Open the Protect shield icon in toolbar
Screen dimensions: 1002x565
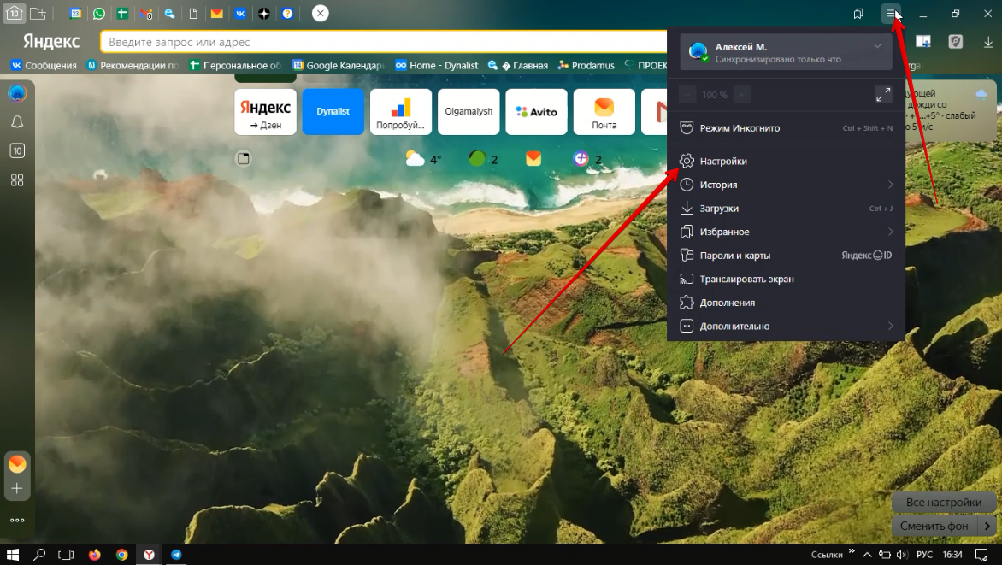click(955, 42)
